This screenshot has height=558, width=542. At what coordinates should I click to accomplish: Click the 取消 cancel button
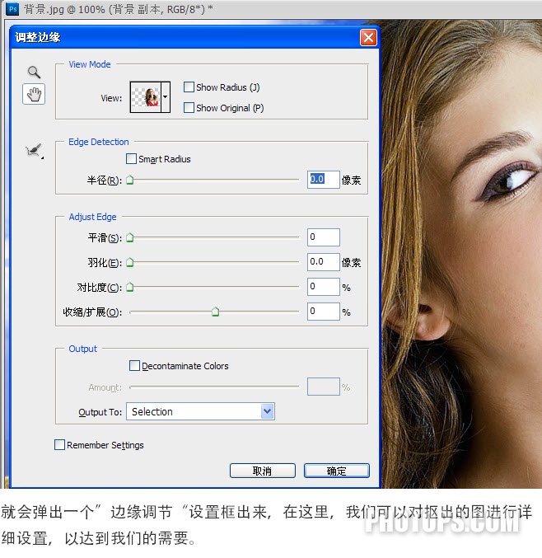point(263,471)
